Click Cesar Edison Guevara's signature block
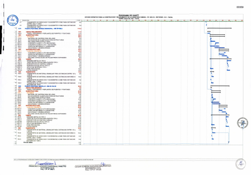 click(94, 167)
